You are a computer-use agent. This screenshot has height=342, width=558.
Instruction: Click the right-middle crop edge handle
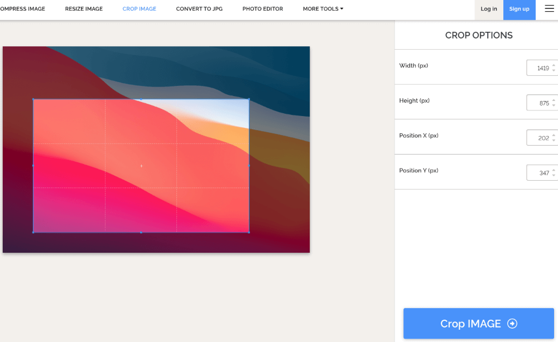pos(249,166)
